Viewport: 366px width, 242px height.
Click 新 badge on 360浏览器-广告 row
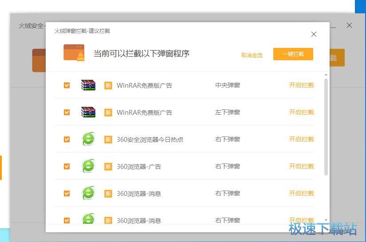(108, 167)
